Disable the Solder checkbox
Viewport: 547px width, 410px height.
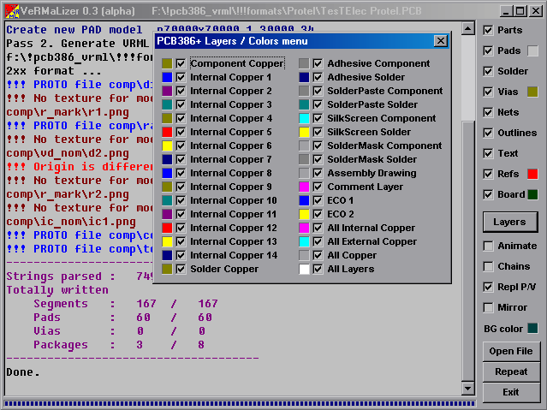(488, 71)
